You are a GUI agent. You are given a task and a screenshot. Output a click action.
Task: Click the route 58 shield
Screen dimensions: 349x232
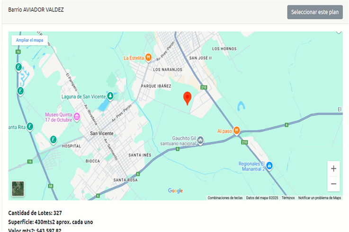51,186
